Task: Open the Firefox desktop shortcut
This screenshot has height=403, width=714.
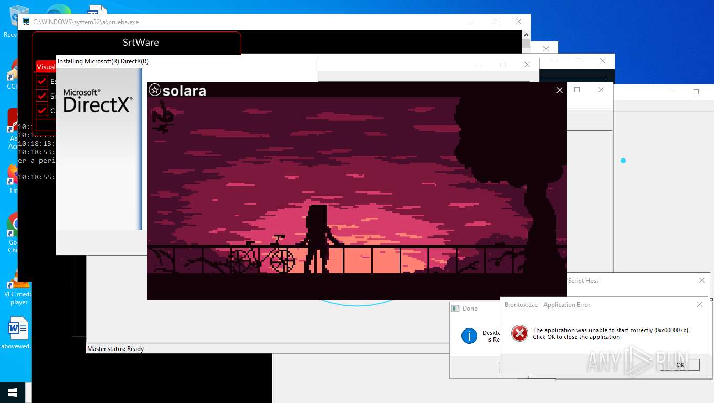Action: [x=13, y=178]
